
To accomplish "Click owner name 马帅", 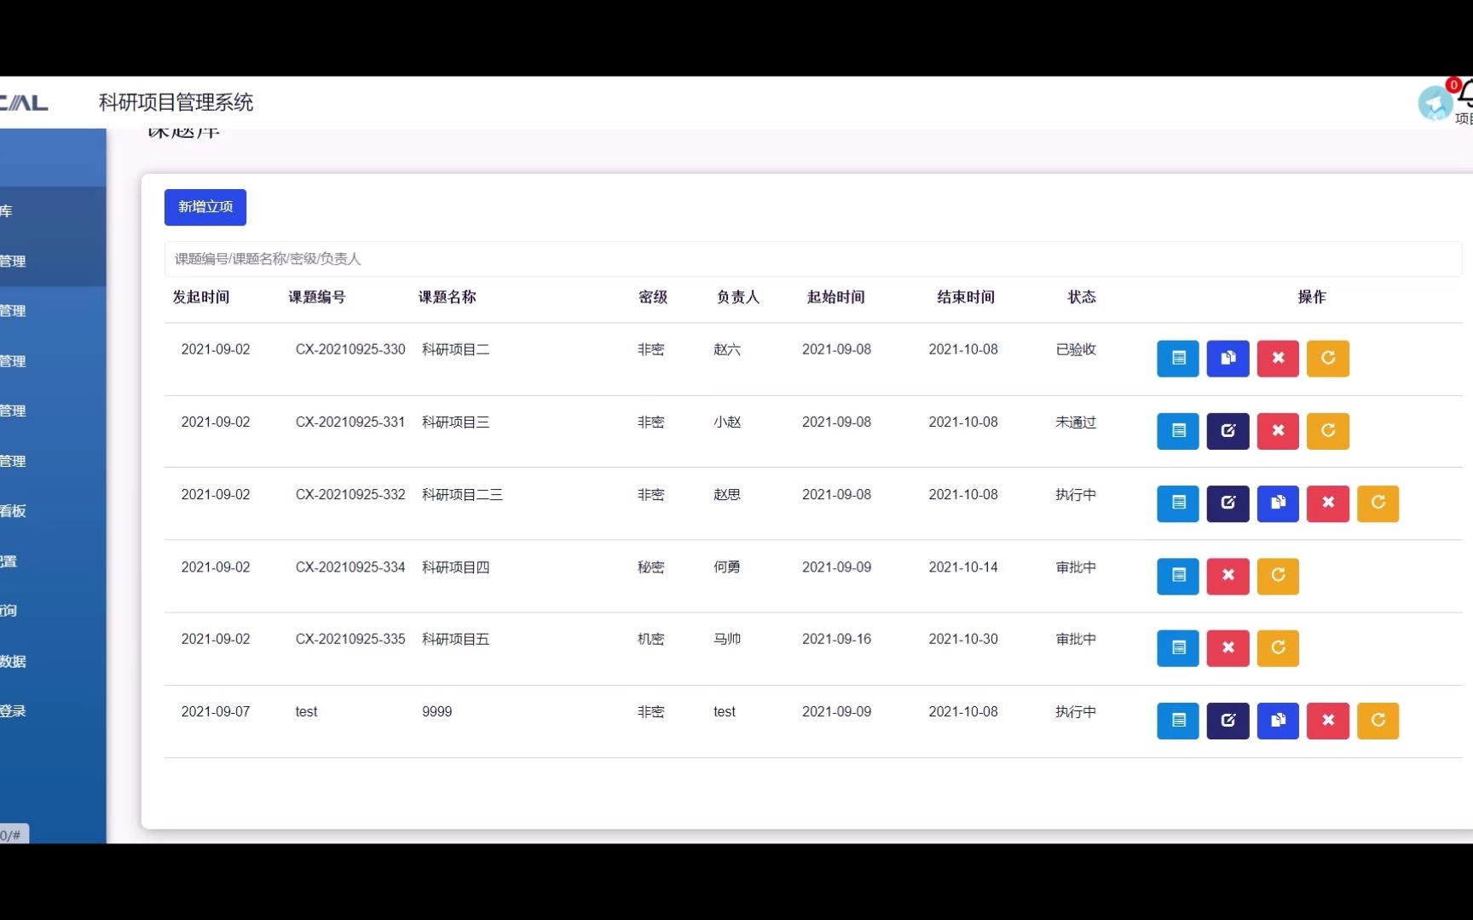I will pyautogui.click(x=727, y=639).
